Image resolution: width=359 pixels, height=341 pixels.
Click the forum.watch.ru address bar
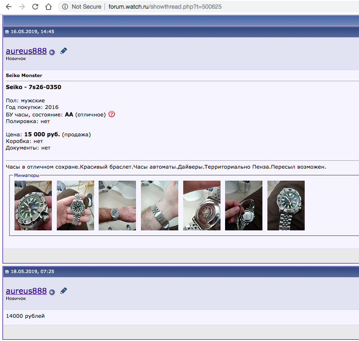[166, 7]
